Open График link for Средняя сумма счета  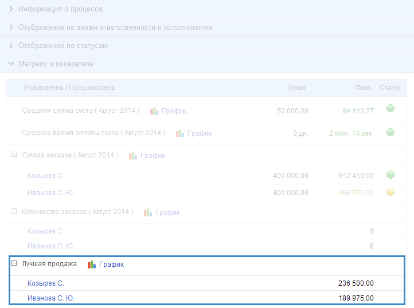tap(174, 111)
